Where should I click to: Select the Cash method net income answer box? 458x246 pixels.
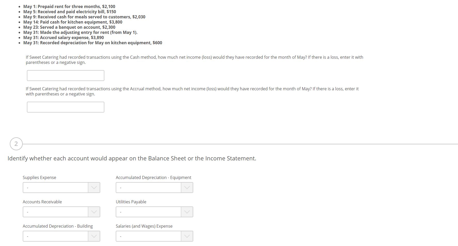coord(65,75)
